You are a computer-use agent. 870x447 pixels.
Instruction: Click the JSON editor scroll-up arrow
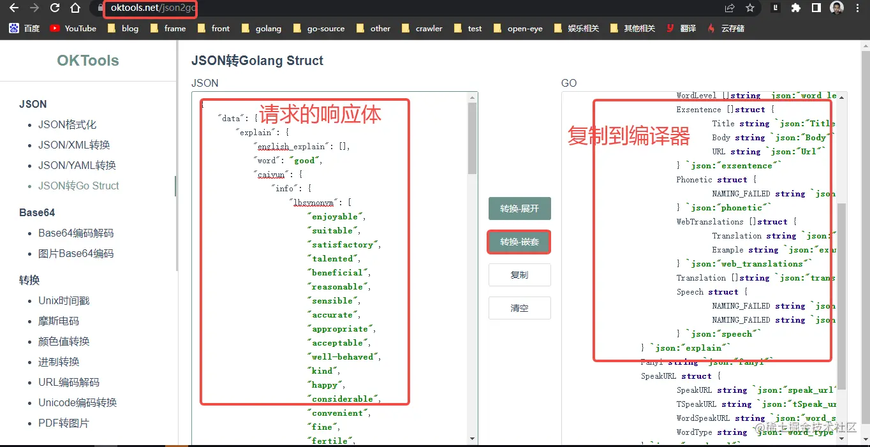(473, 98)
